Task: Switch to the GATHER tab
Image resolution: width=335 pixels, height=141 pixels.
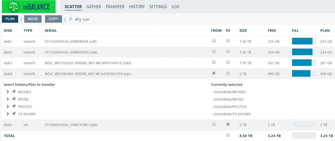Action: [93, 7]
